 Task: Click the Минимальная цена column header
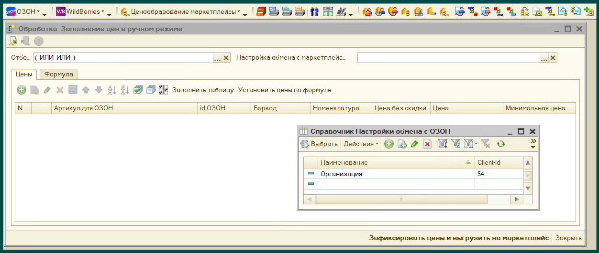pyautogui.click(x=539, y=108)
